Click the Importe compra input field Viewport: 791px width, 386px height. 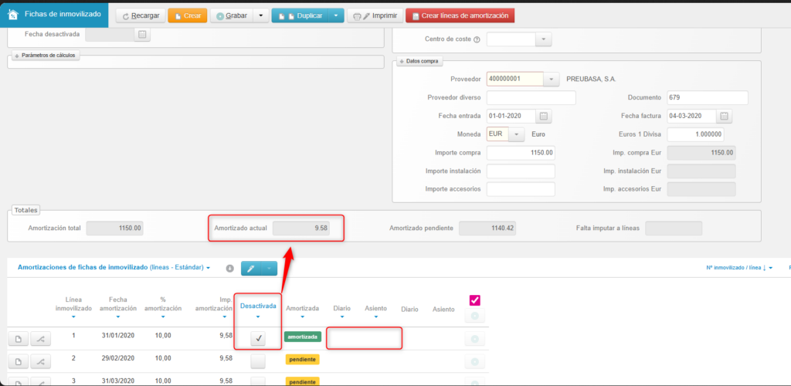(x=521, y=153)
